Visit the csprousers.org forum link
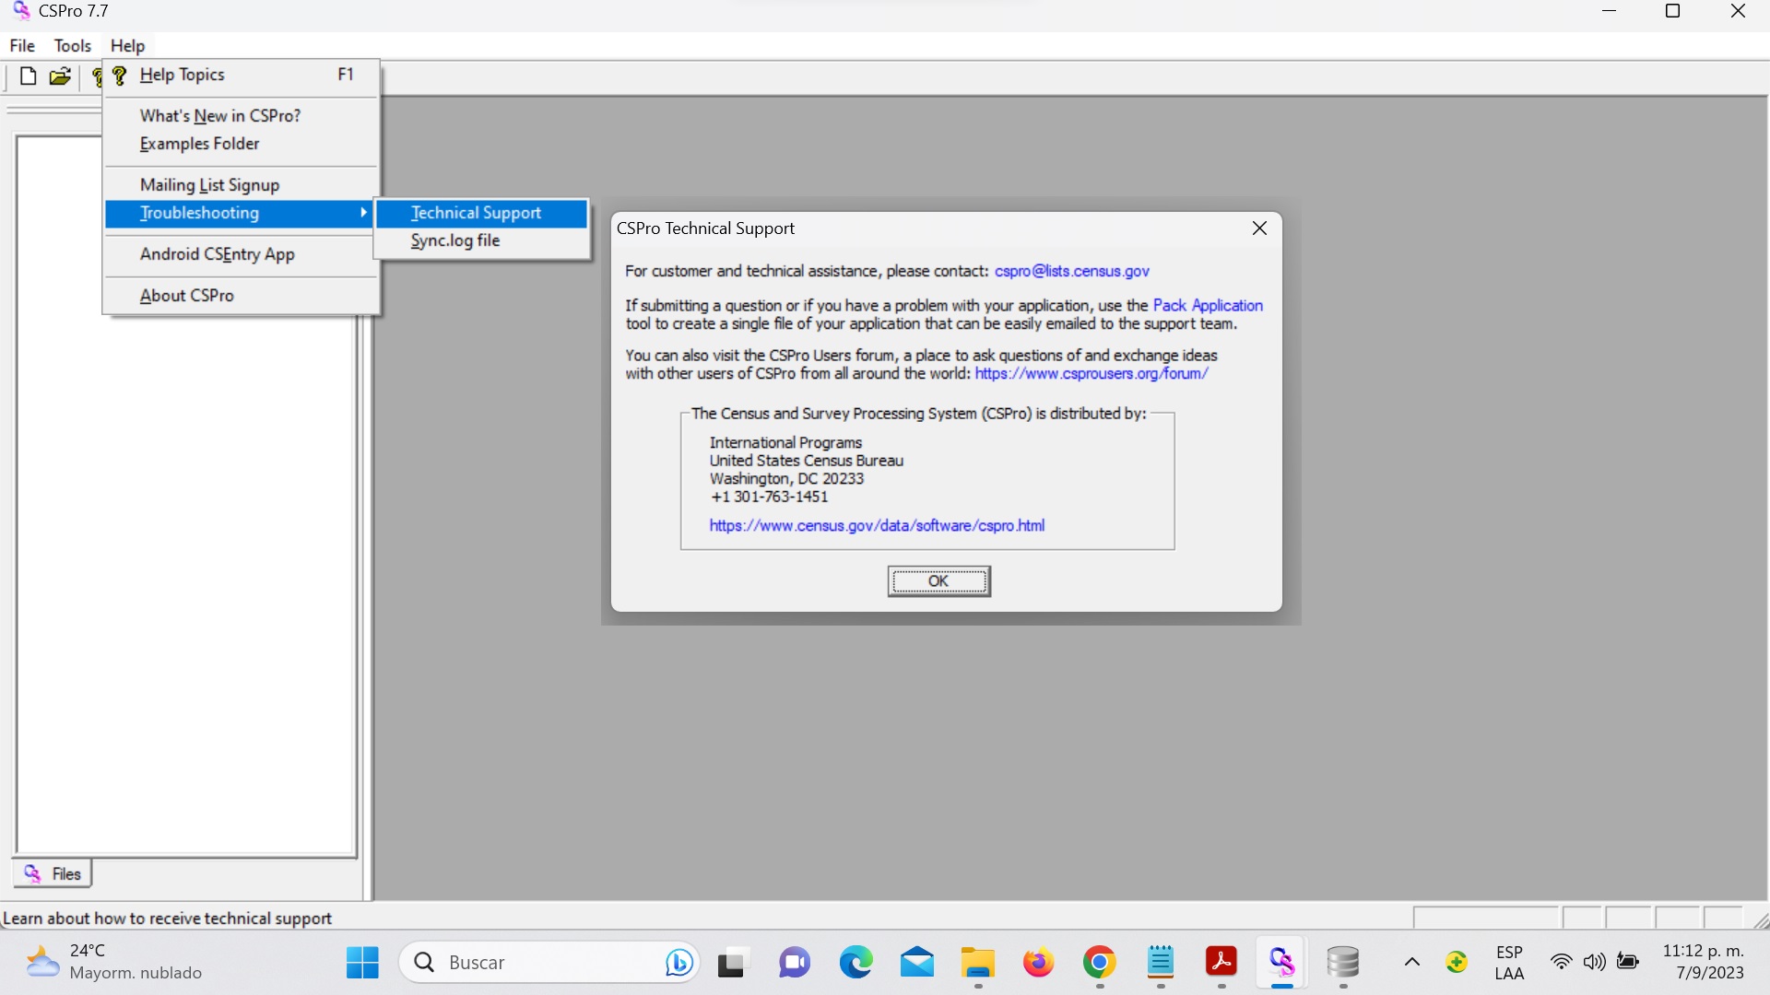Screen dimensions: 1770x995 pyautogui.click(x=1091, y=373)
